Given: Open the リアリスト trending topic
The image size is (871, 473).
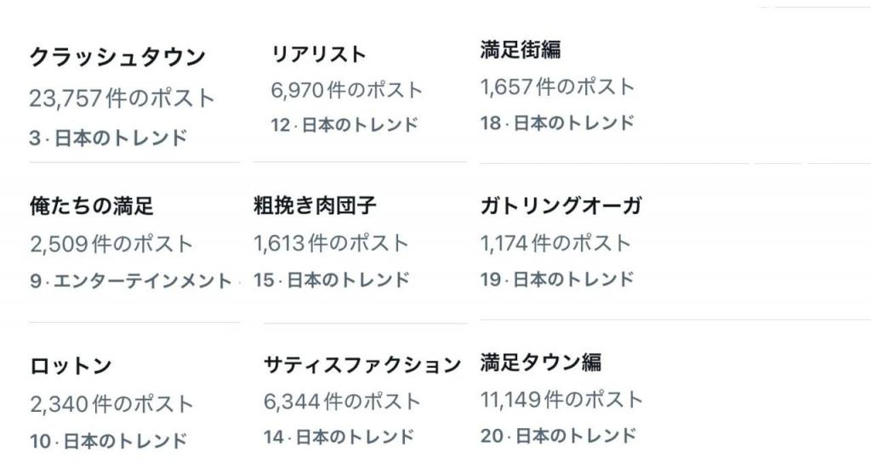Looking at the screenshot, I should coord(319,54).
